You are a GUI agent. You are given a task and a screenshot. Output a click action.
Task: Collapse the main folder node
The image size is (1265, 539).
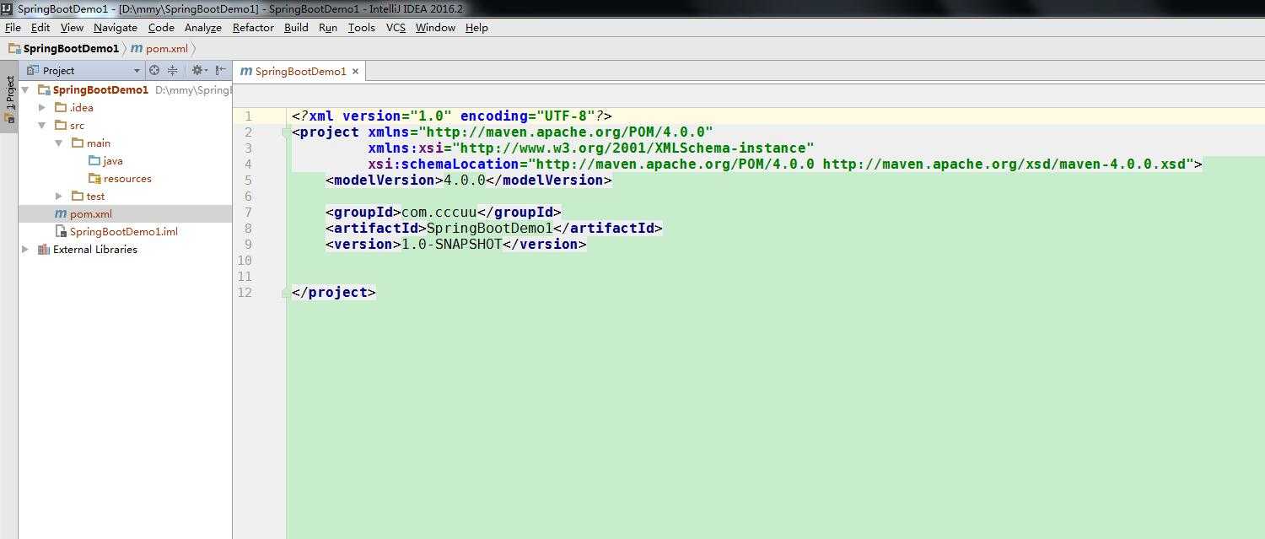[59, 143]
